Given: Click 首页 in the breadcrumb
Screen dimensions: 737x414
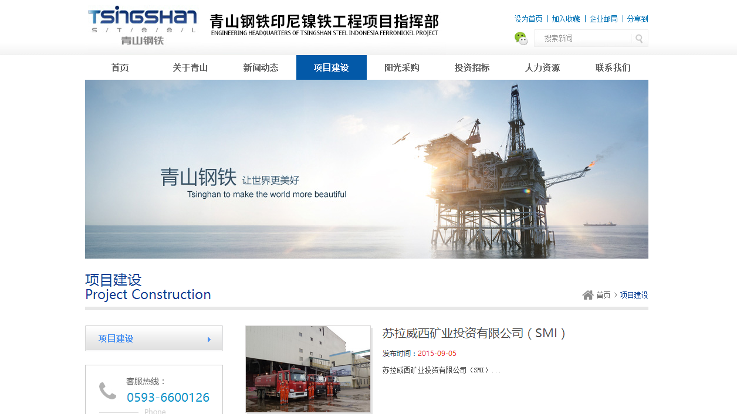Looking at the screenshot, I should [603, 295].
